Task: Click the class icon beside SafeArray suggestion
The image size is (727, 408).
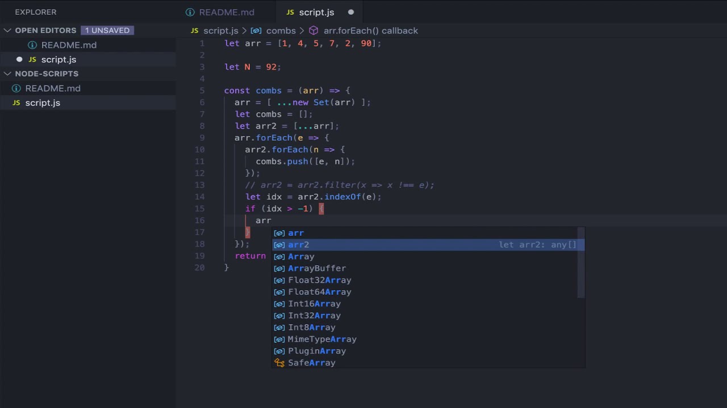Action: 279,363
